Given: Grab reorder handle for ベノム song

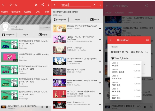Looking at the screenshot, I should [x=100, y=39].
